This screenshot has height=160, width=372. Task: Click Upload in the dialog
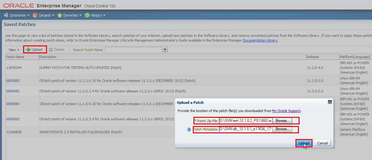[304, 143]
